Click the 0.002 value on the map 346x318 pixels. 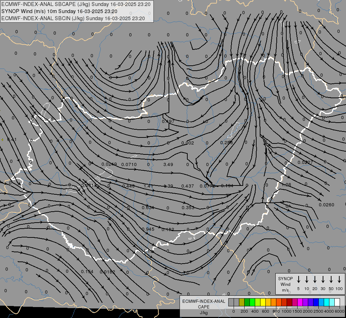point(188,143)
